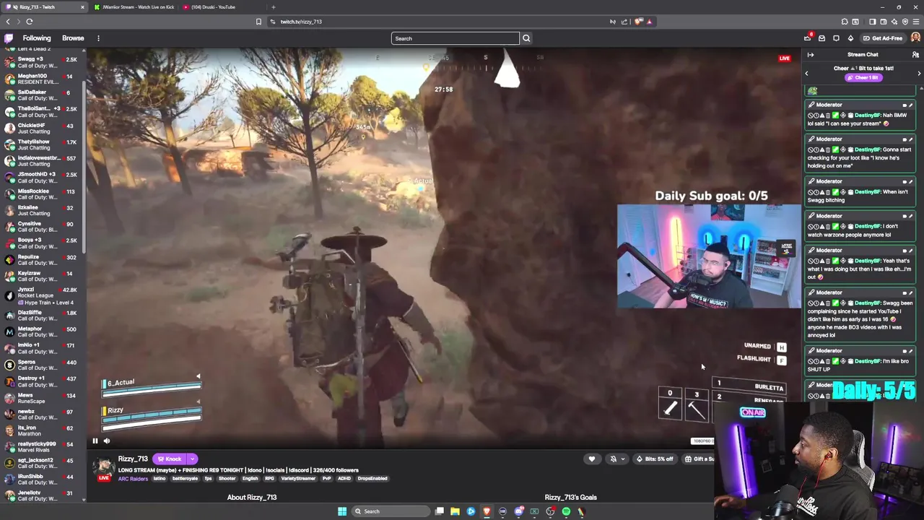Open its_iron Marathon channel
Image resolution: width=924 pixels, height=520 pixels.
tap(42, 430)
